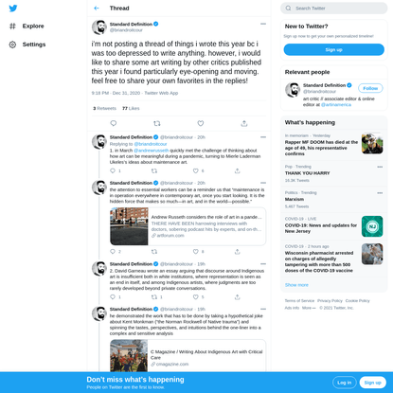The width and height of the screenshot is (393, 393).
Task: Retweet the David Garneau essay tweet
Action: [154, 297]
